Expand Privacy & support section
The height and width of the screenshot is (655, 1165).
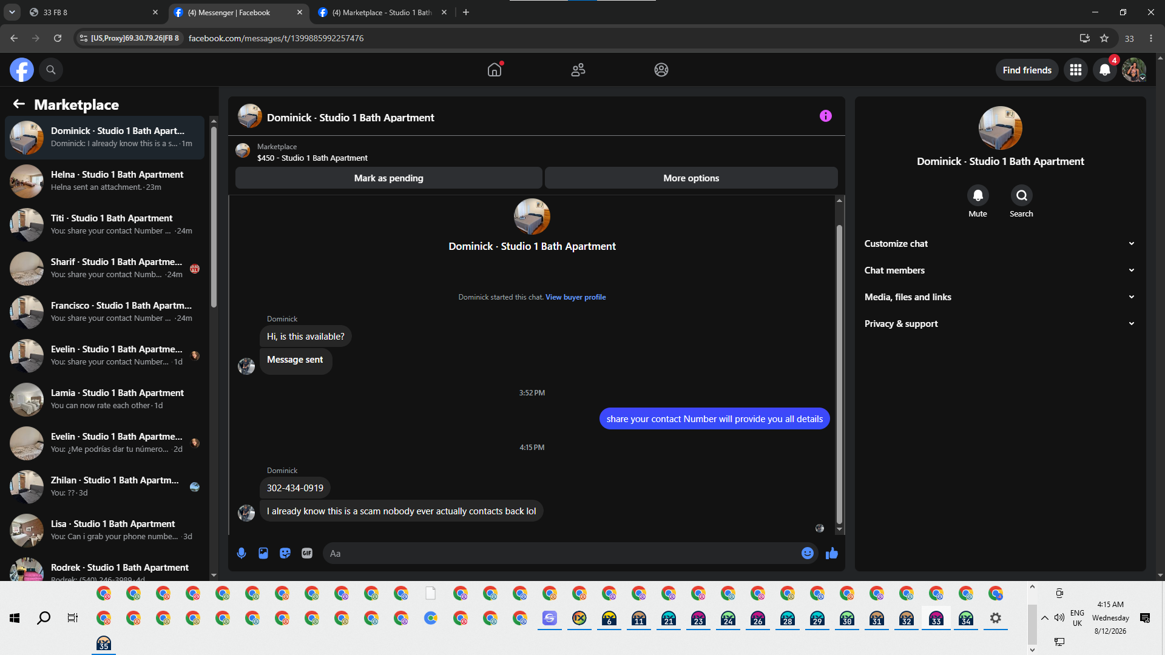pos(1000,324)
